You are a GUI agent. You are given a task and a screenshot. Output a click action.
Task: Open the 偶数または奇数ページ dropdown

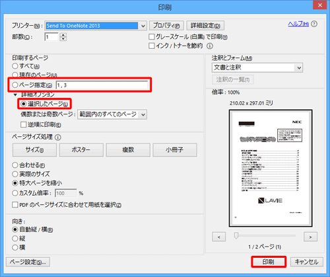112,114
